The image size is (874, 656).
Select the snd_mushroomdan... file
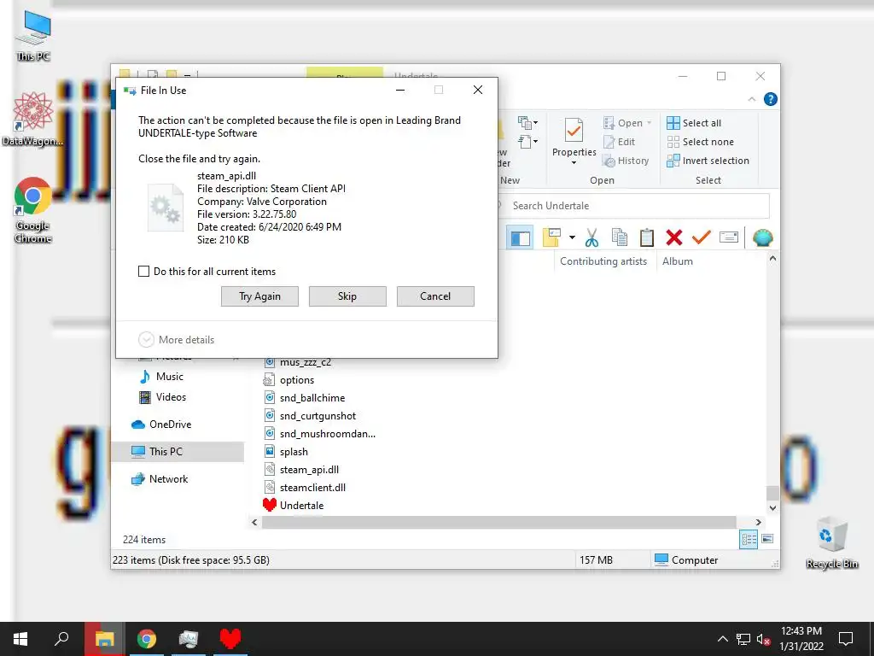pyautogui.click(x=320, y=433)
